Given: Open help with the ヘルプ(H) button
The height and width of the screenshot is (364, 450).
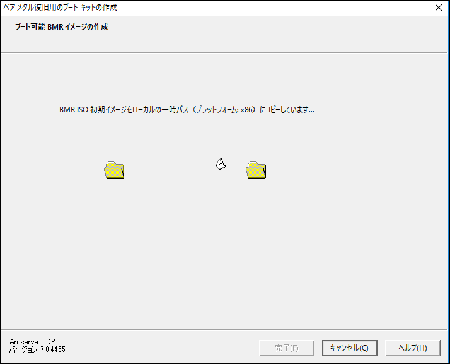Looking at the screenshot, I should [412, 348].
